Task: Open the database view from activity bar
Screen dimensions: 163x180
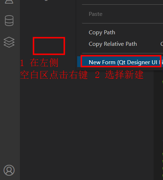Action: point(9,21)
